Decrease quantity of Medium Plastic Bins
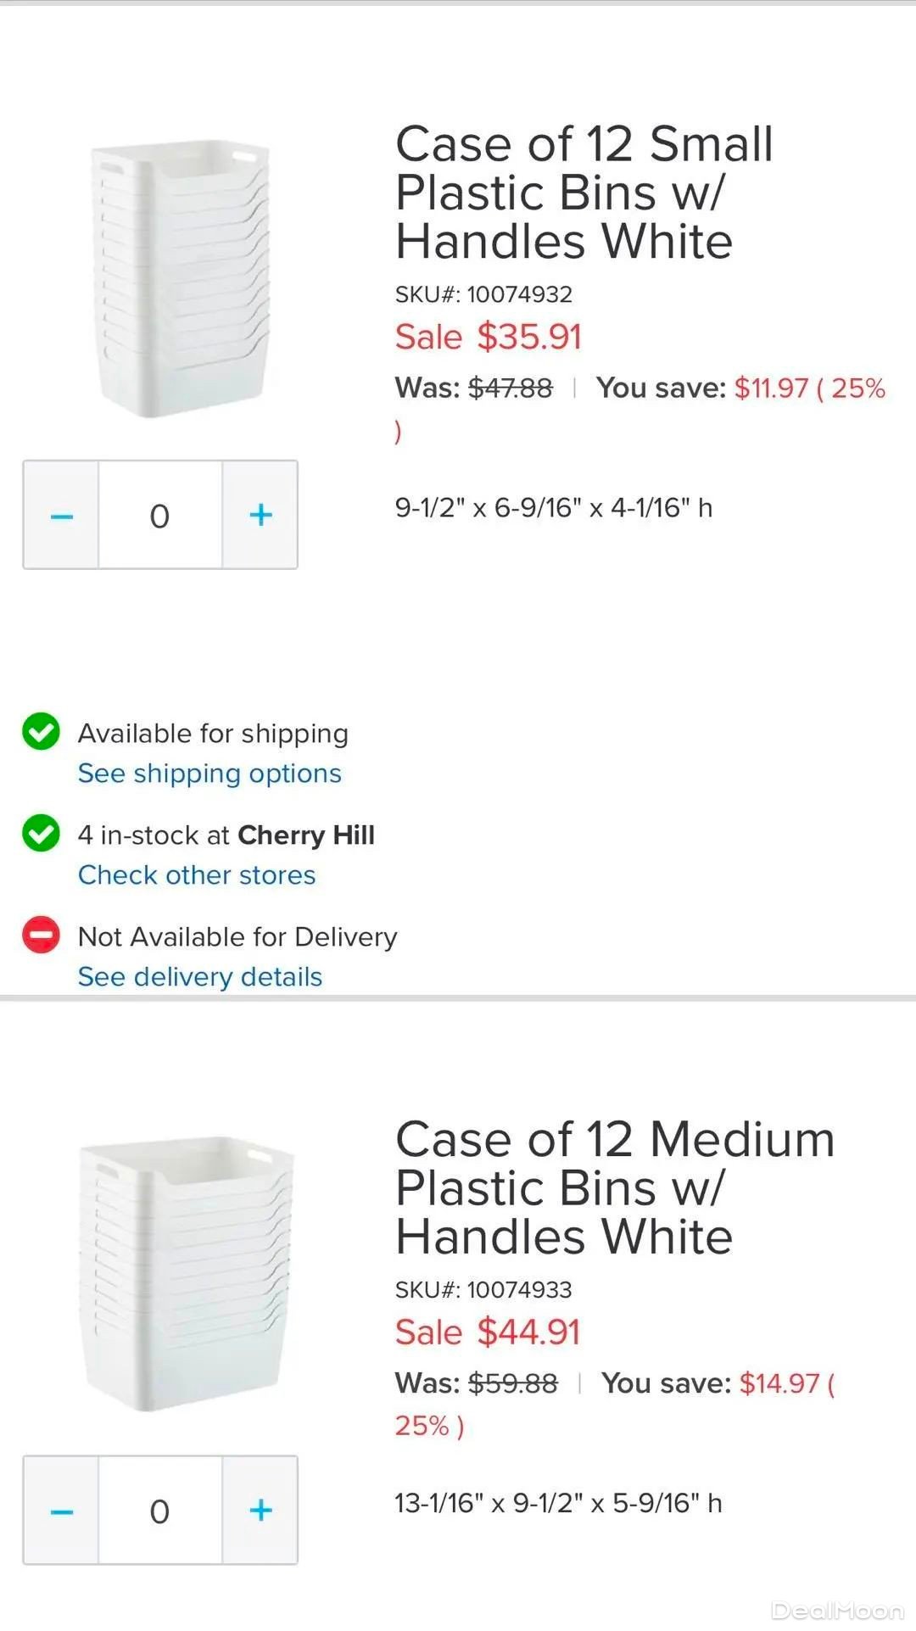Viewport: 916px width, 1631px height. 61,1510
